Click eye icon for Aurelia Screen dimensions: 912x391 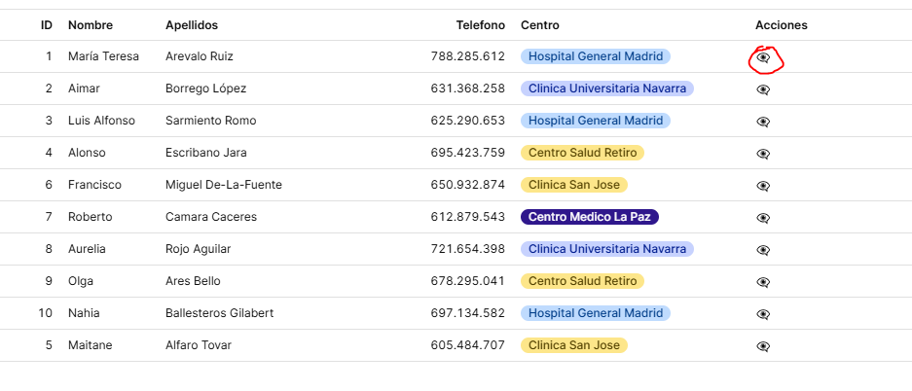(764, 250)
